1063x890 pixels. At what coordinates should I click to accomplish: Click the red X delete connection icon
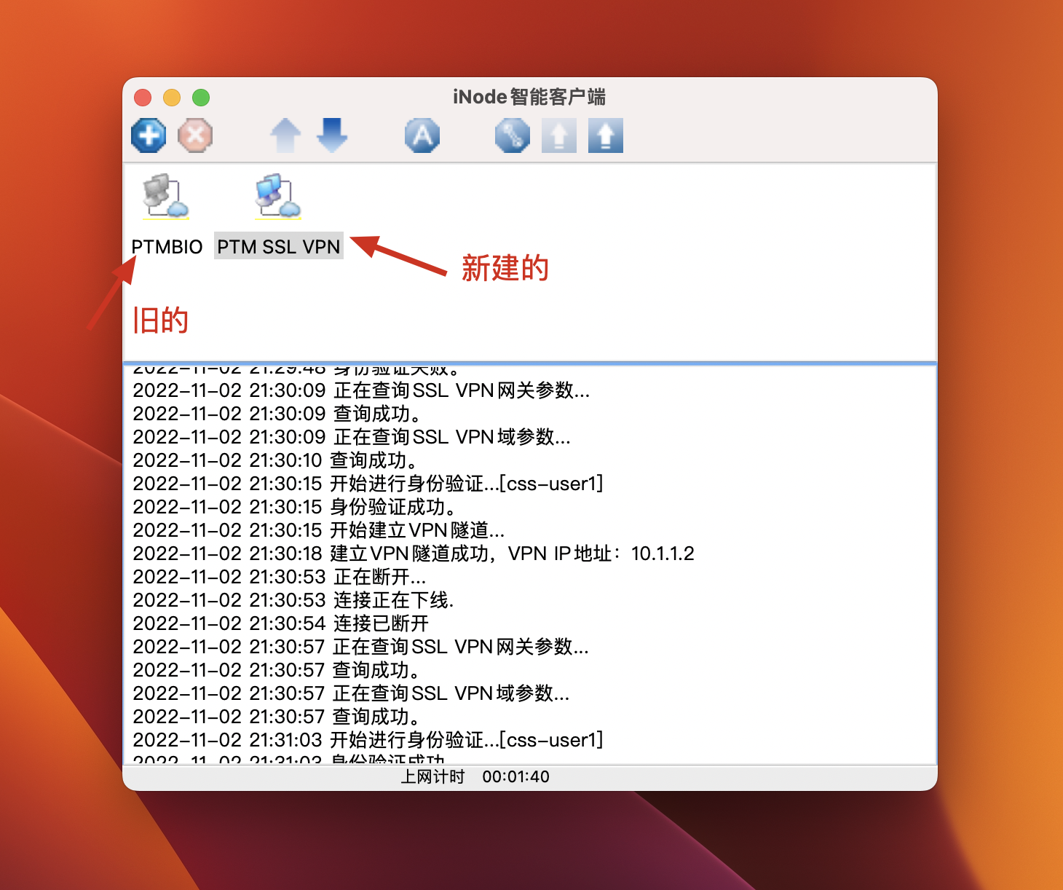point(195,135)
